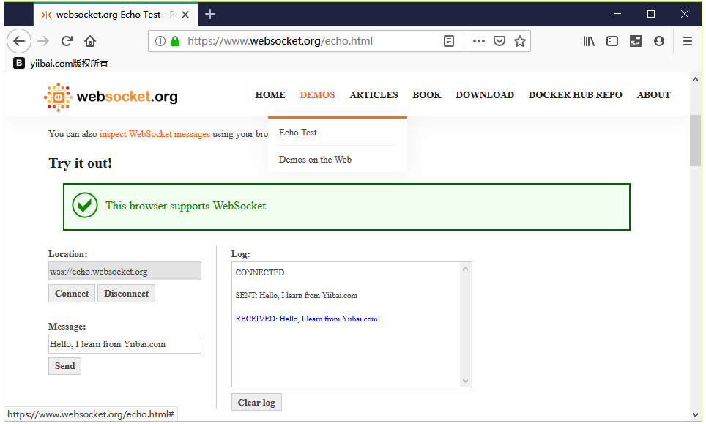The height and width of the screenshot is (424, 706).
Task: Focus the Message input field
Action: pyautogui.click(x=125, y=344)
